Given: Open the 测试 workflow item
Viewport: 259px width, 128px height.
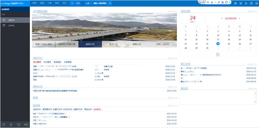Looking at the screenshot, I should tap(35, 80).
